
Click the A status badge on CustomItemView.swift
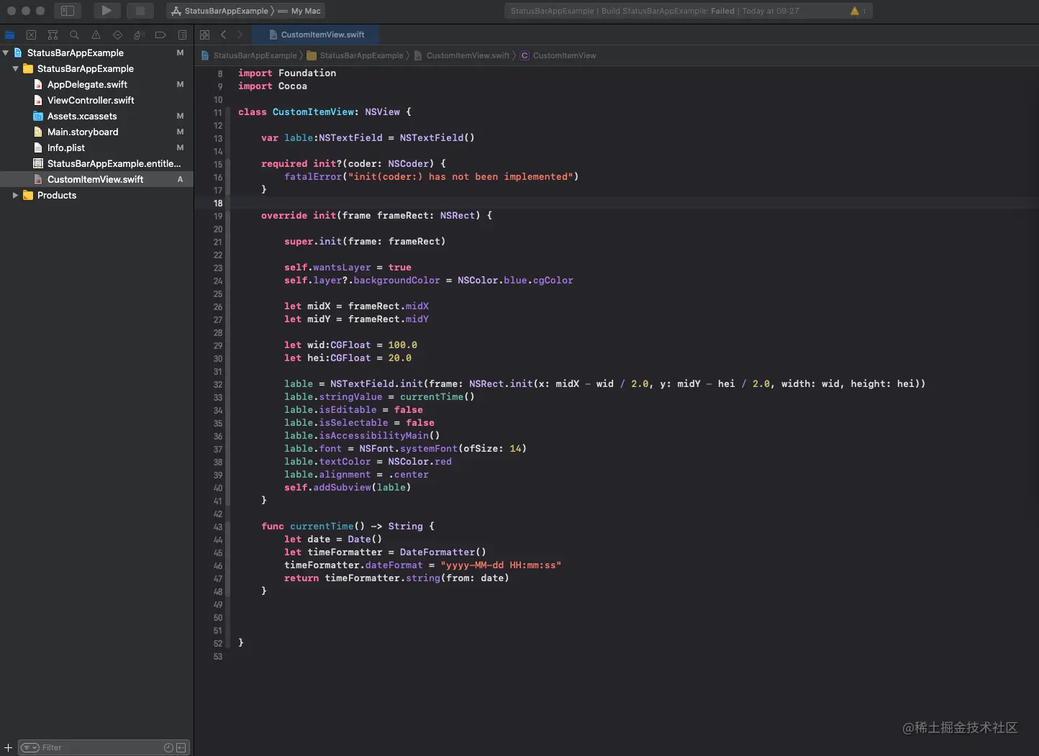click(180, 179)
